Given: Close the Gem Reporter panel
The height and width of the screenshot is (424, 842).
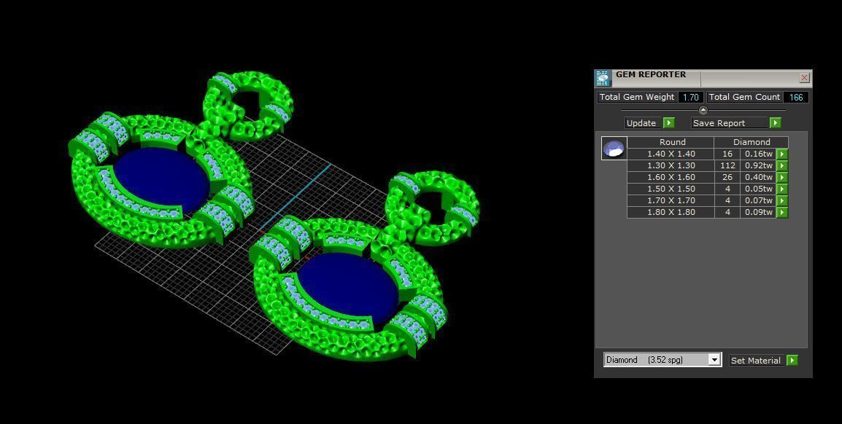Looking at the screenshot, I should tap(804, 78).
